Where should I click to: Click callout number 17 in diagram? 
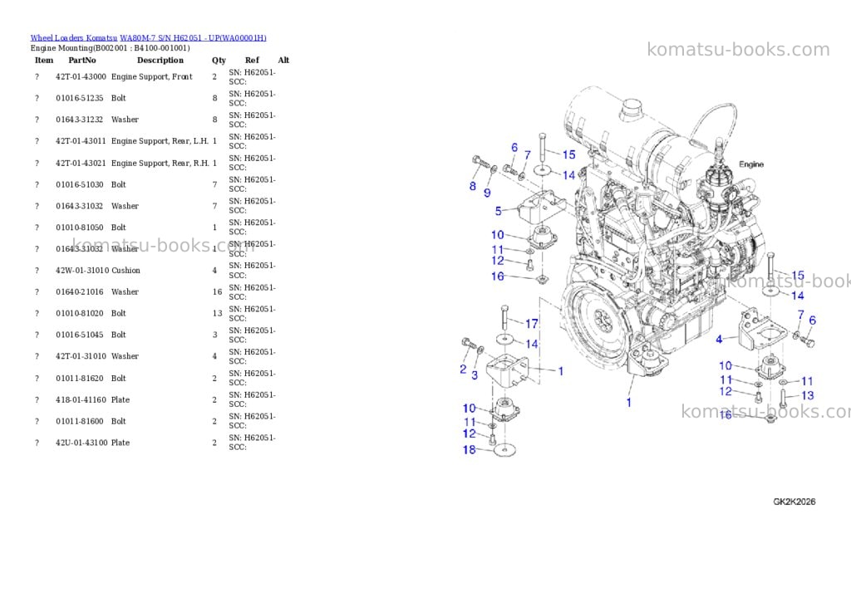(531, 324)
